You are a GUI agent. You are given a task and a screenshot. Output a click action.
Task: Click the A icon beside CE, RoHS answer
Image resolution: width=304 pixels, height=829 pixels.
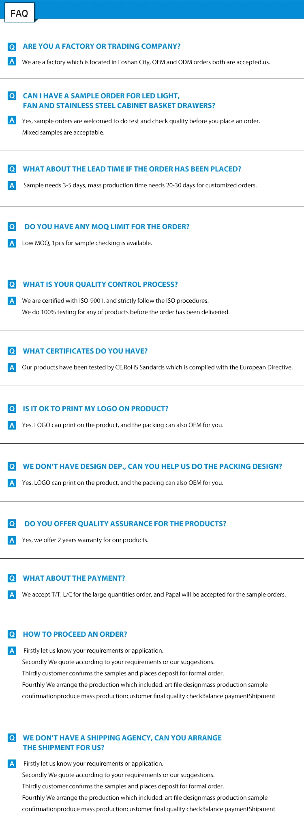(12, 367)
